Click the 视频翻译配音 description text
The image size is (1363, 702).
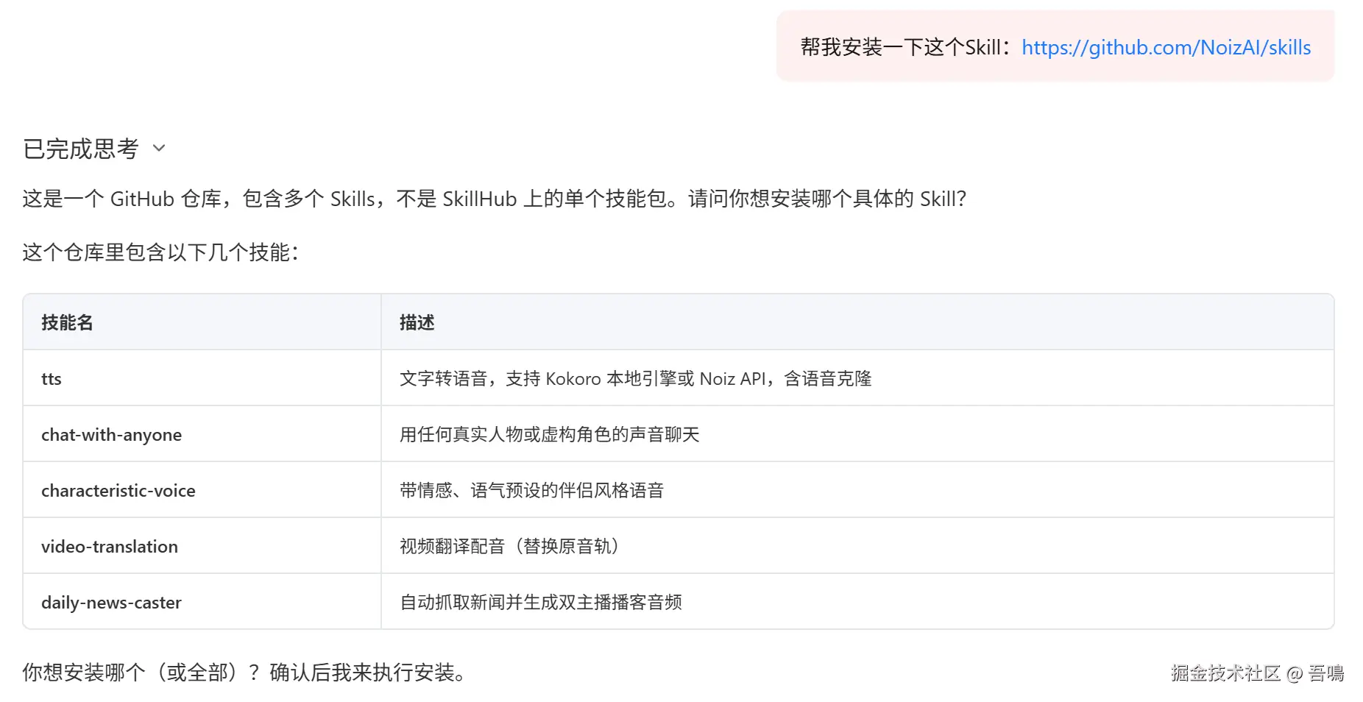pyautogui.click(x=511, y=547)
